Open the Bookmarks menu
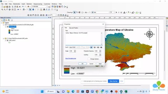168x94 pixels. 17,4
